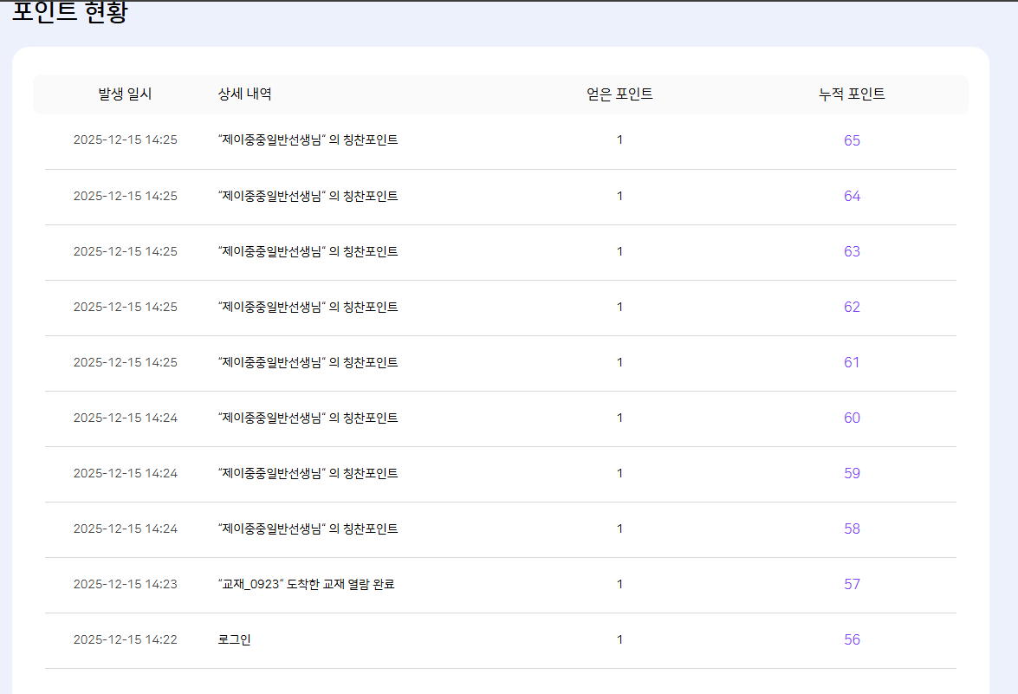The height and width of the screenshot is (694, 1018).
Task: Click the 로그인 detail entry
Action: (x=235, y=639)
